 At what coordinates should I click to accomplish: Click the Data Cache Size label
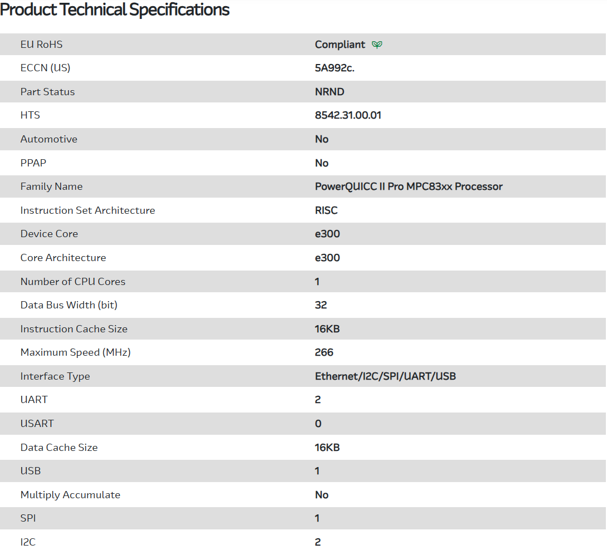(x=59, y=448)
